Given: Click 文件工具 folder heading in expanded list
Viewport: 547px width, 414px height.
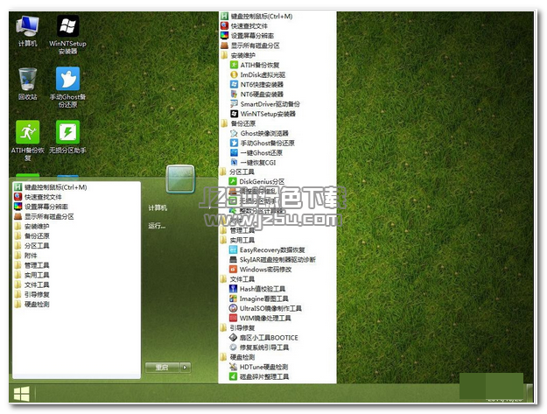Looking at the screenshot, I should point(237,279).
